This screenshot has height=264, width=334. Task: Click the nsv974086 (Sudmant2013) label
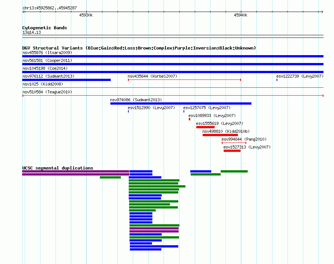136,100
